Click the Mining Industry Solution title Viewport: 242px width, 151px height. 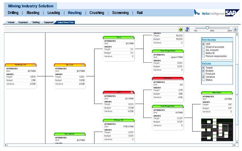[31, 6]
